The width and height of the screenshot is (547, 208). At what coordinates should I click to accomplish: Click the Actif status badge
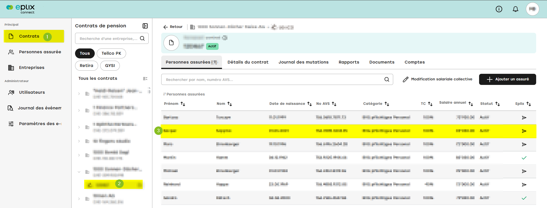[212, 46]
